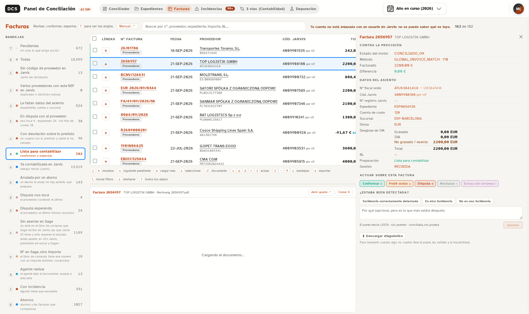The width and height of the screenshot is (529, 314).
Task: Expand the Año en curso (2026) dropdown
Action: pyautogui.click(x=414, y=9)
